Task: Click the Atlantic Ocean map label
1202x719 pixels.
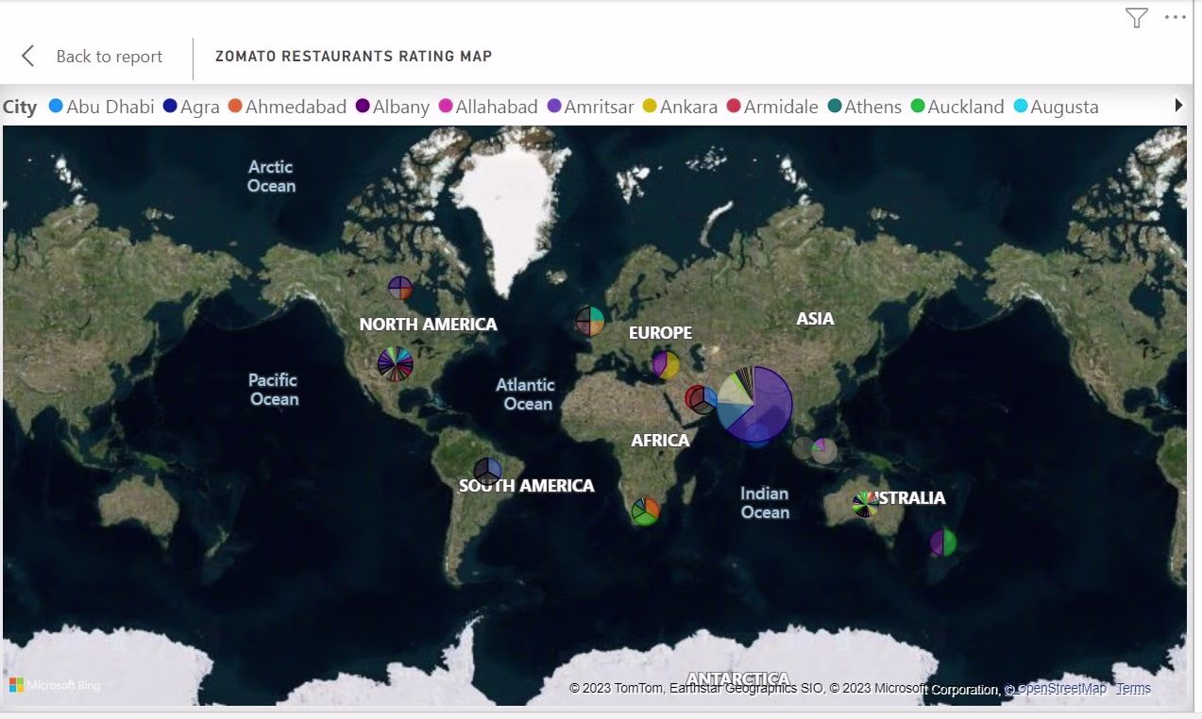Action: (528, 394)
